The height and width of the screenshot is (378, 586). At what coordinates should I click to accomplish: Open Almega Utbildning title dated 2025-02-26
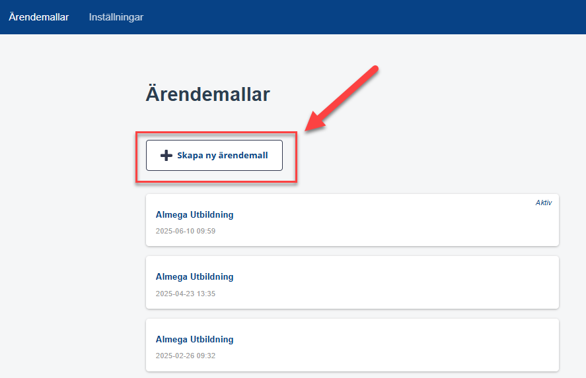click(194, 339)
